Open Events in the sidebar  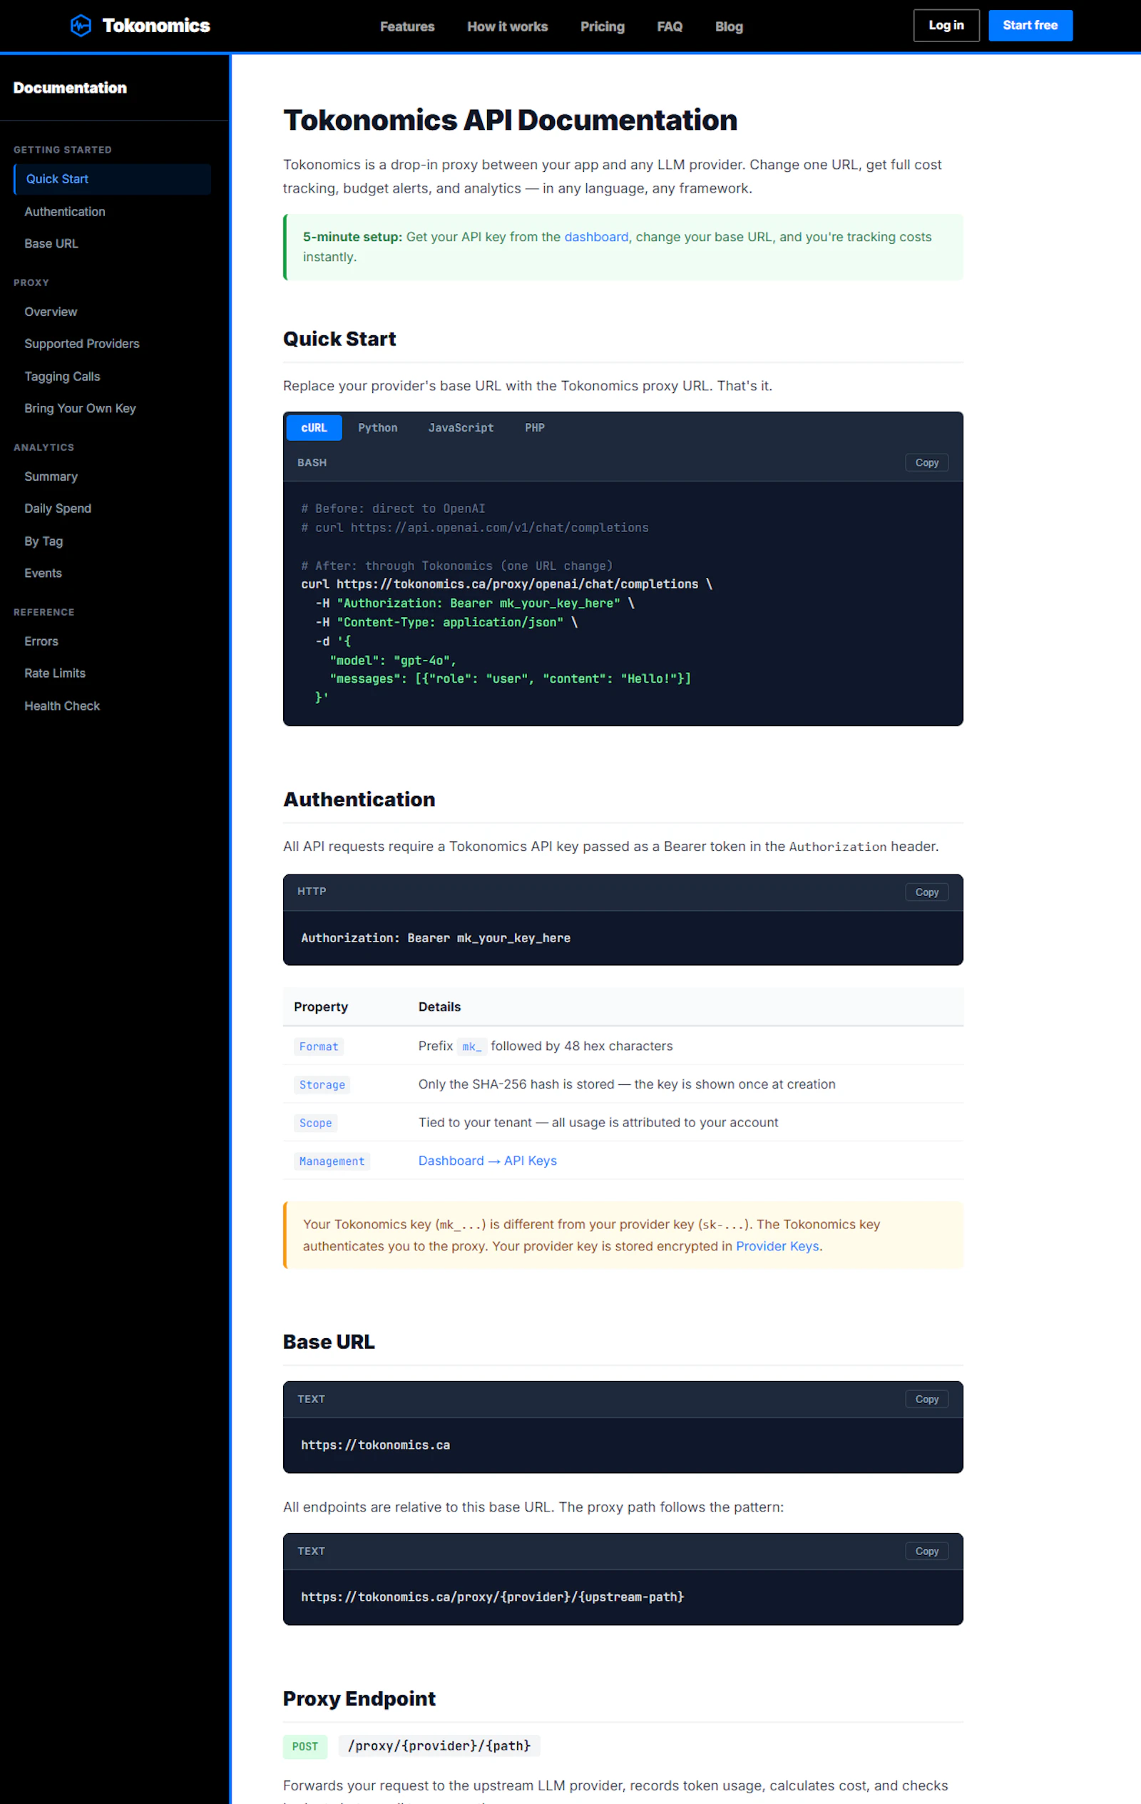click(x=43, y=574)
